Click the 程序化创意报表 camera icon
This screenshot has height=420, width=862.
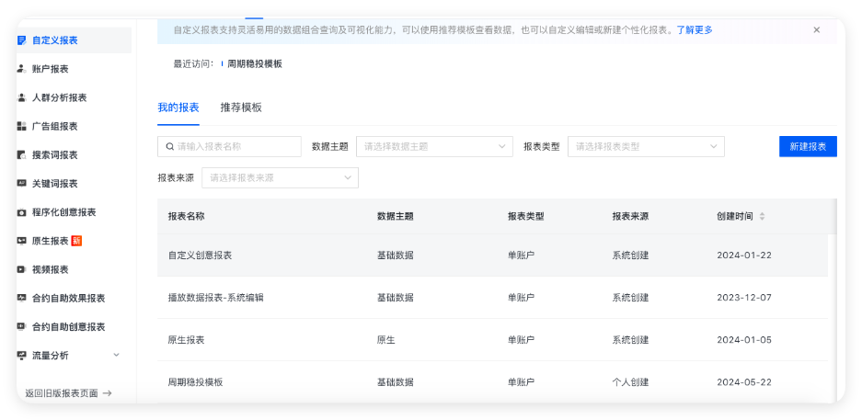(22, 212)
